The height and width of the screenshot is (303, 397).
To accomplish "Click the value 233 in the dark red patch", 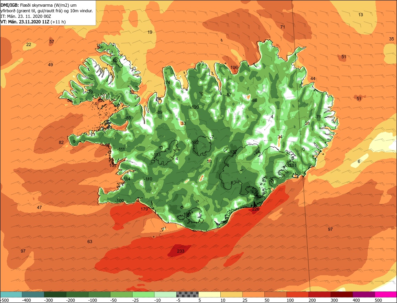I will click(x=181, y=251).
